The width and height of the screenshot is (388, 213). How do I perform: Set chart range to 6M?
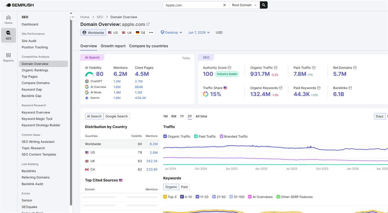(x=174, y=116)
